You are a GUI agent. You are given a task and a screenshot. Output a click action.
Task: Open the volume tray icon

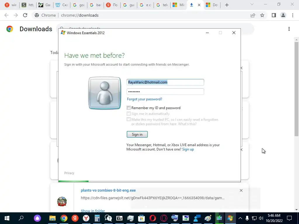(261, 218)
